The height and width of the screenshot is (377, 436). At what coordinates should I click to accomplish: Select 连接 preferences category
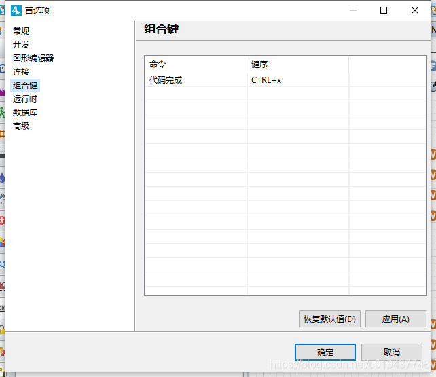coord(21,72)
